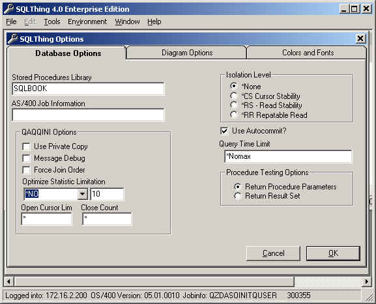
Task: Close the SQLThing Options dialog
Action: coord(360,38)
